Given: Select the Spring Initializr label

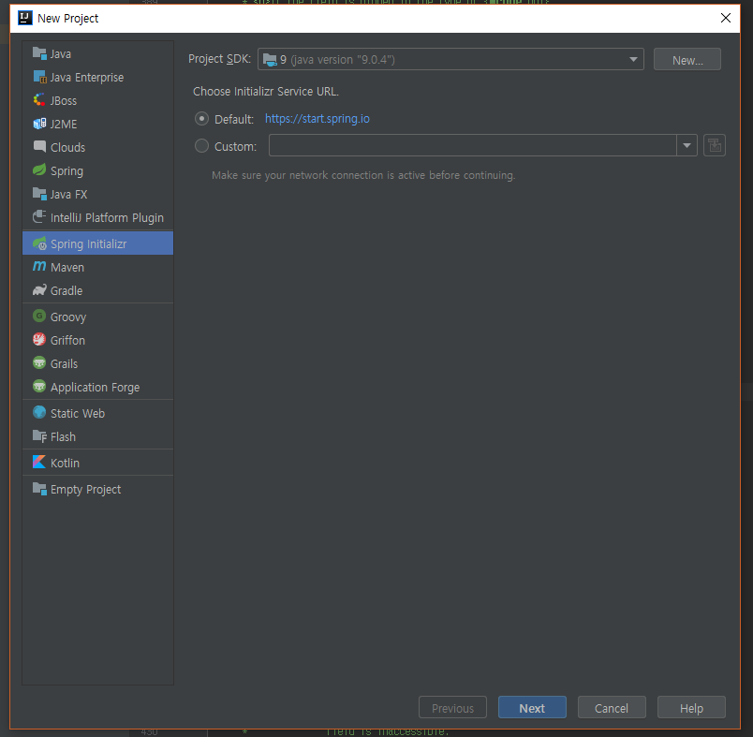Looking at the screenshot, I should coord(88,244).
